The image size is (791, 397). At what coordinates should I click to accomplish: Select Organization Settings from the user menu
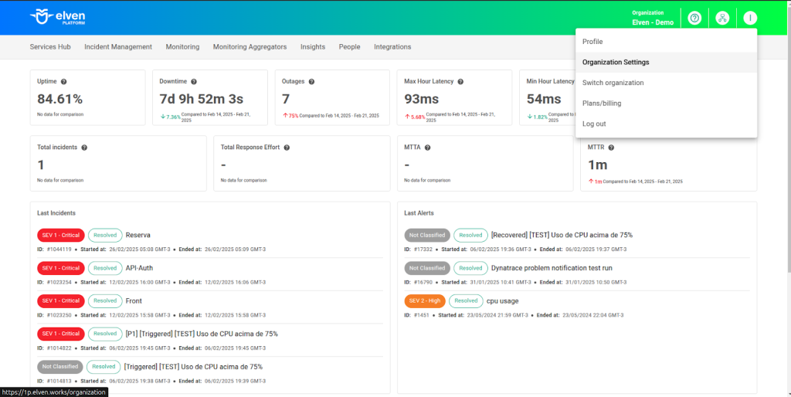pyautogui.click(x=616, y=63)
